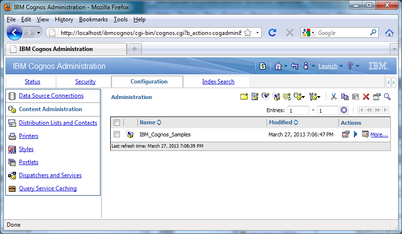Click the New Index Update icon
Viewport: 402px width, 234px height.
[x=287, y=97]
